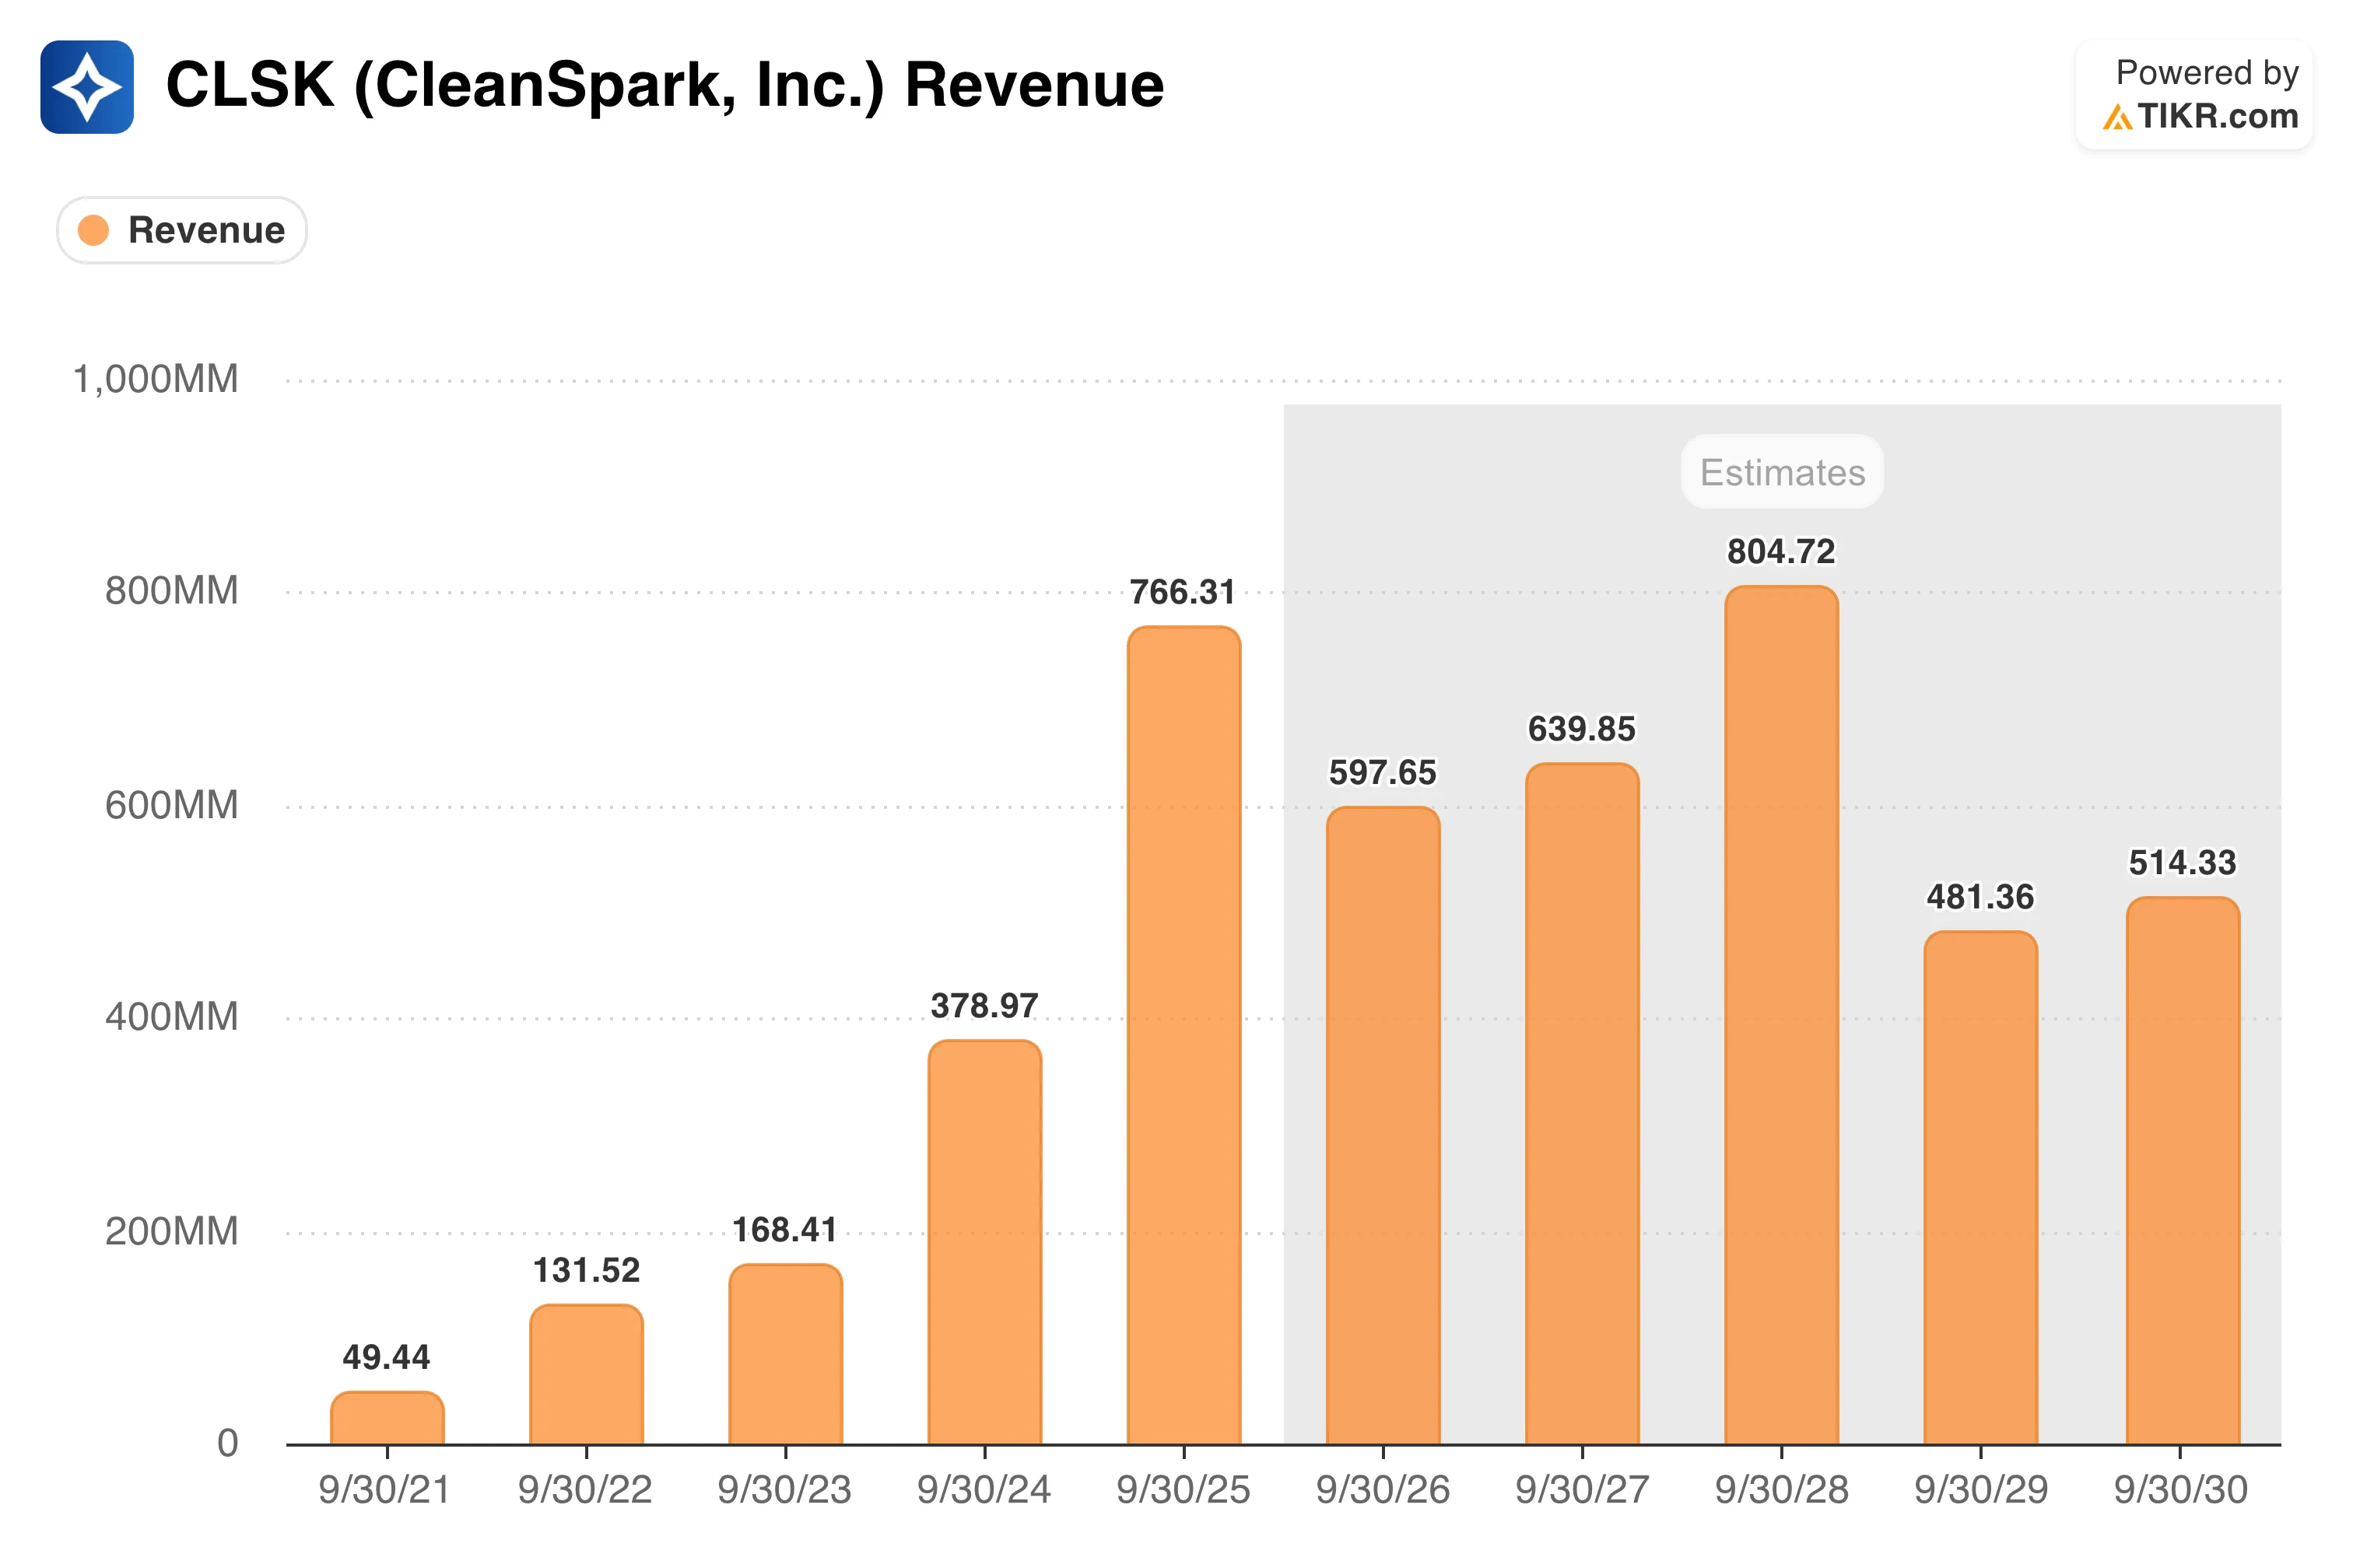Viewport: 2353px width, 1568px height.
Task: Select the 9/30/22 revenue bar
Action: tap(586, 1374)
